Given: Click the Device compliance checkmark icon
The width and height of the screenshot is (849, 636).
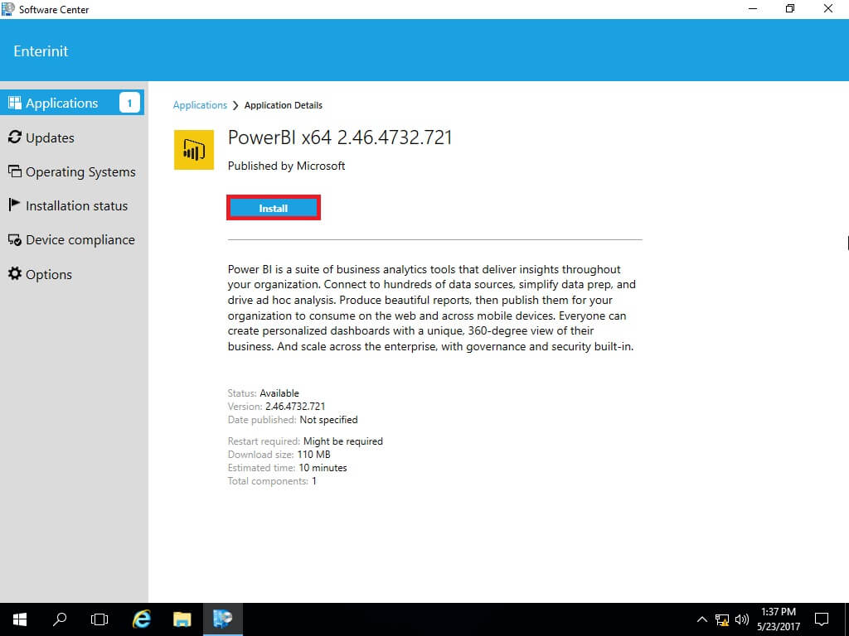Looking at the screenshot, I should (15, 239).
